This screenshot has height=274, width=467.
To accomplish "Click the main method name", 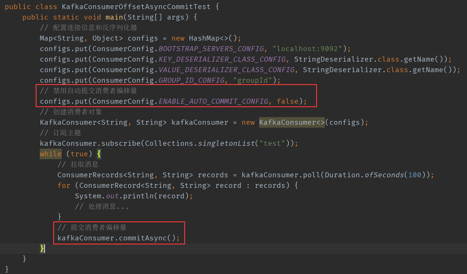I will tap(114, 17).
